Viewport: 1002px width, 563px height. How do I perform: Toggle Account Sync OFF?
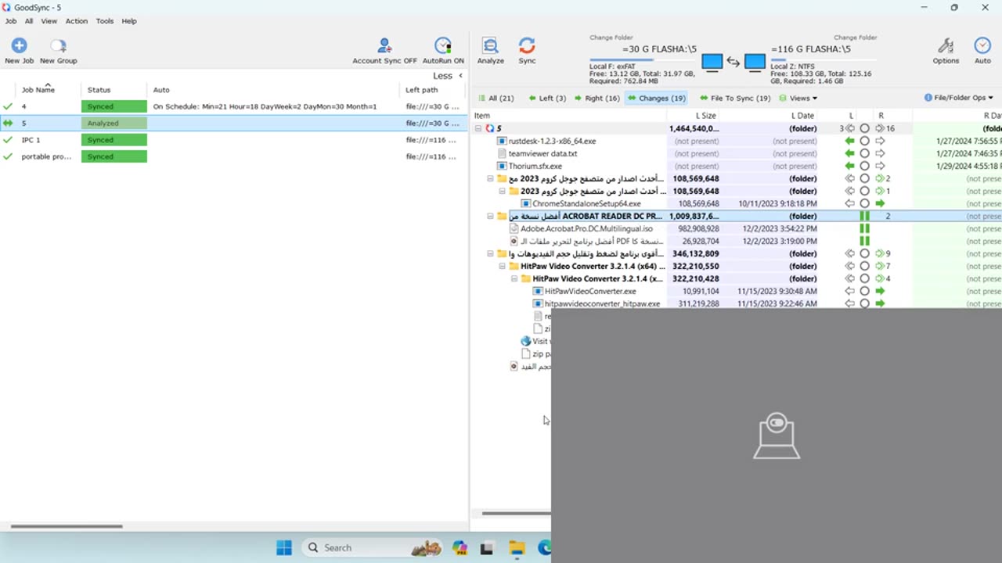pyautogui.click(x=384, y=51)
